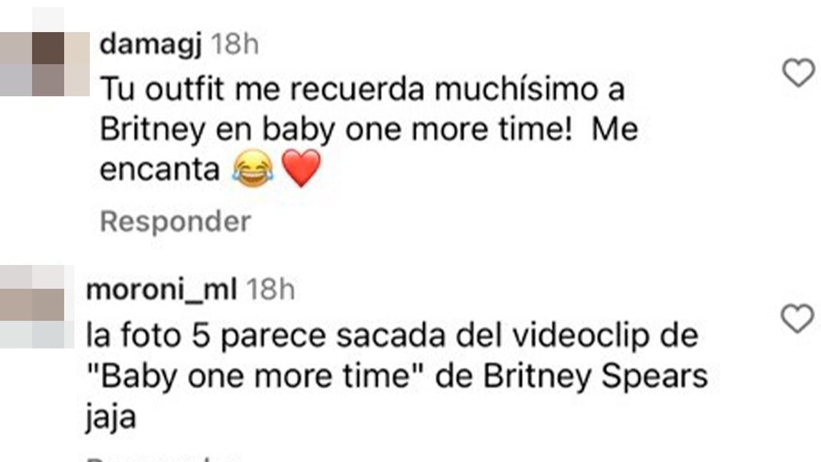Click the 18h timestamp on damagj's comment
821x462 pixels.
pyautogui.click(x=237, y=43)
